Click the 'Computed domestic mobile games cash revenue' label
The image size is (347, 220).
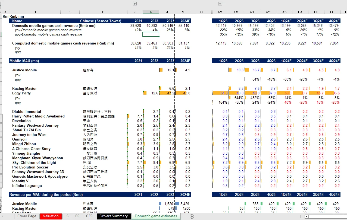click(x=63, y=43)
